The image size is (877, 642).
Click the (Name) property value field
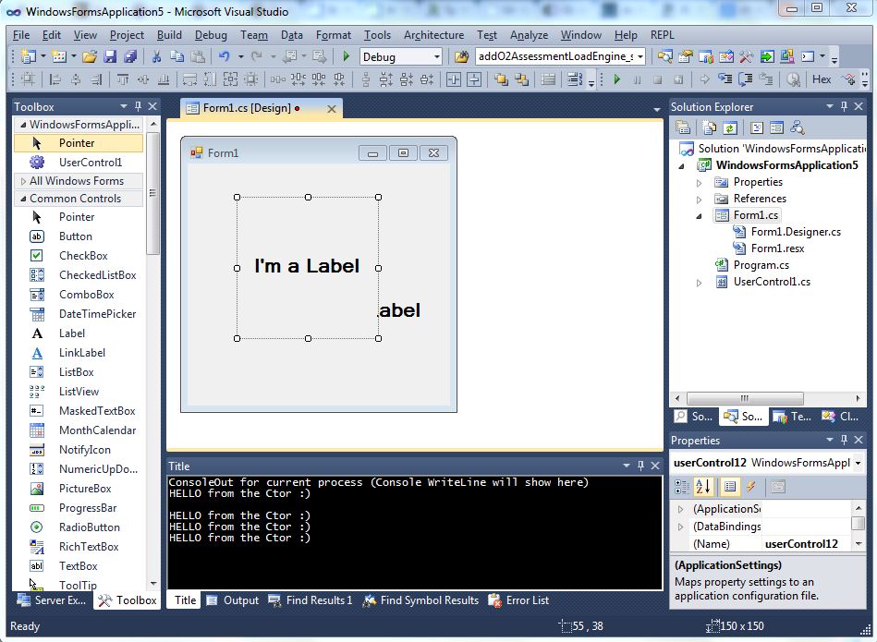tap(804, 543)
